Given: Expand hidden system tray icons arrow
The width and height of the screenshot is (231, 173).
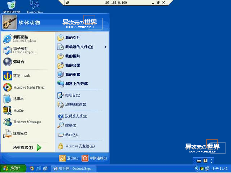Looking at the screenshot, I should coord(196,169).
